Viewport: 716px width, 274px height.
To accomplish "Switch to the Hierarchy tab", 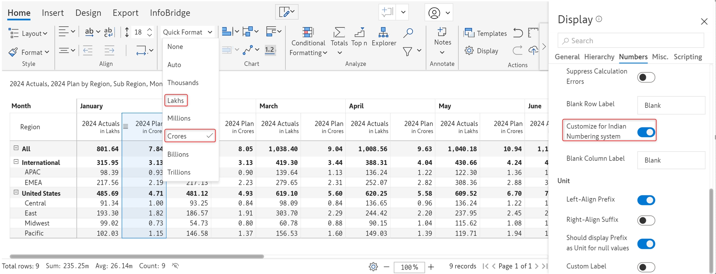I will point(599,57).
